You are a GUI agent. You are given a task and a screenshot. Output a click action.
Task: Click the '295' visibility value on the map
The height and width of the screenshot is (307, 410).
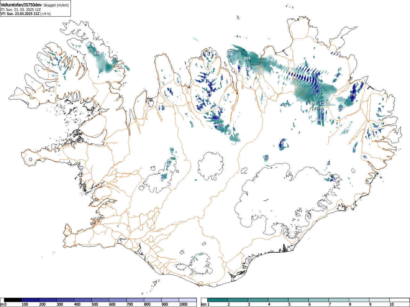247,58
